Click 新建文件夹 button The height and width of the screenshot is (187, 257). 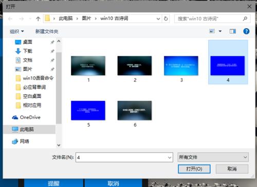[x=47, y=31]
